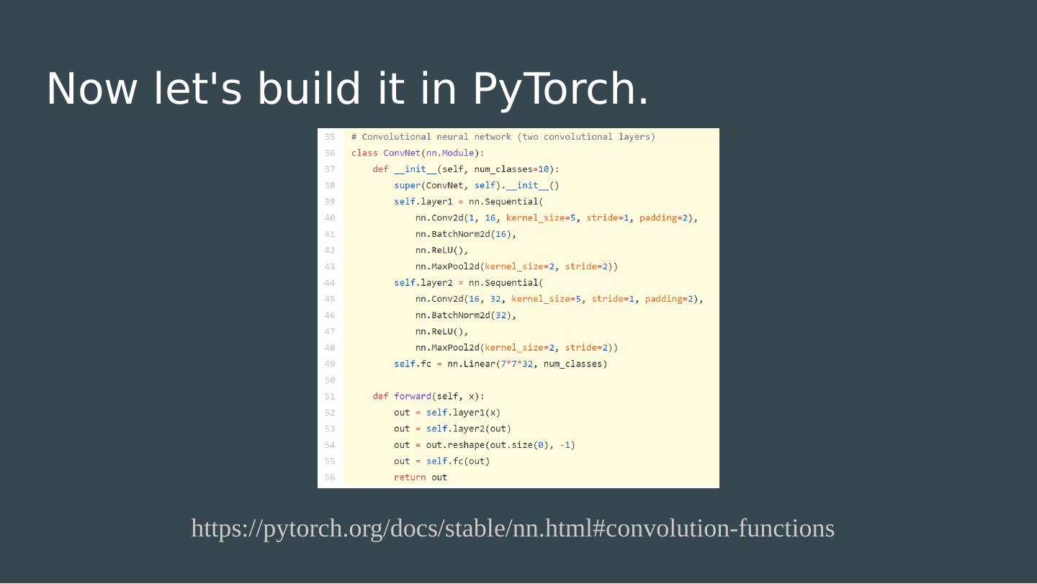Click the "nn.BatchNorm2d(16)," line
Viewport: 1037px width, 584px height.
point(466,234)
